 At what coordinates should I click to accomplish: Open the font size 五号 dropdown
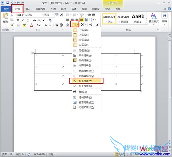coord(53,15)
